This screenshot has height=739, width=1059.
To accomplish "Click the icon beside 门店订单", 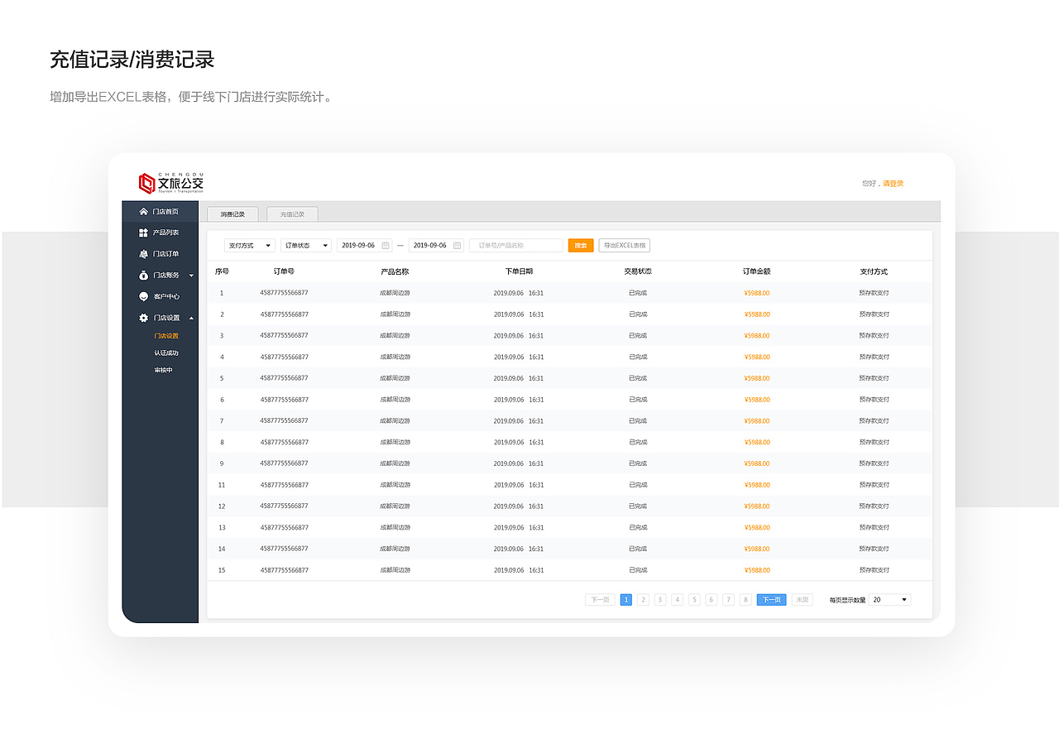I will [143, 254].
